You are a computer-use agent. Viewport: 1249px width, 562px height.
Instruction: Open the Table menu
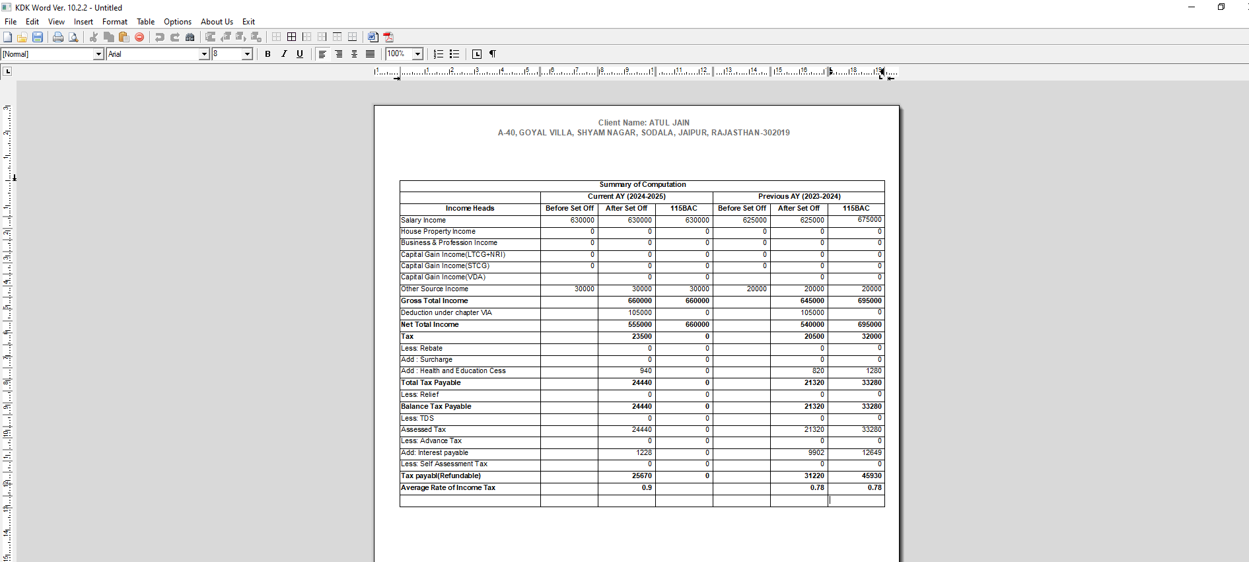145,22
